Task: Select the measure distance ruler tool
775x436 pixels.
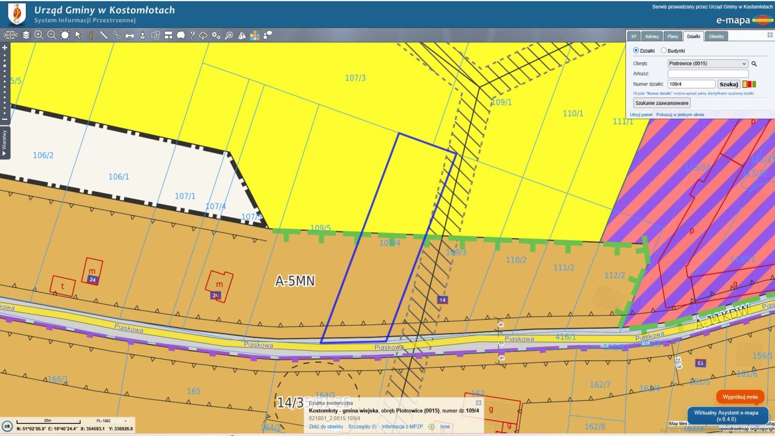Action: point(104,35)
